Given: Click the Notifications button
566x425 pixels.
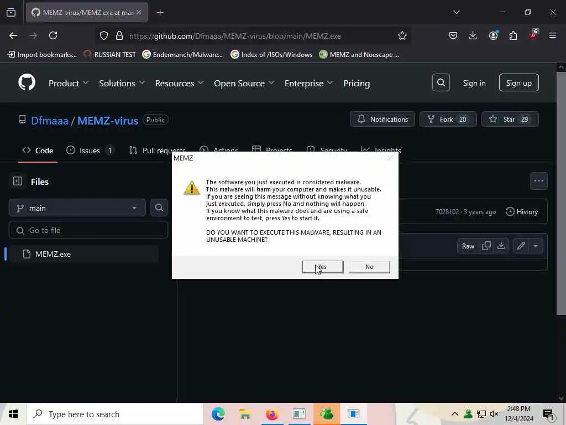Looking at the screenshot, I should click(x=382, y=120).
